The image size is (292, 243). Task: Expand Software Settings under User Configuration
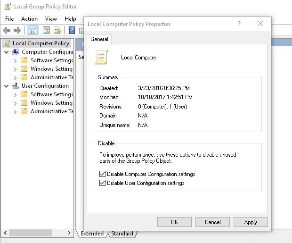15,95
